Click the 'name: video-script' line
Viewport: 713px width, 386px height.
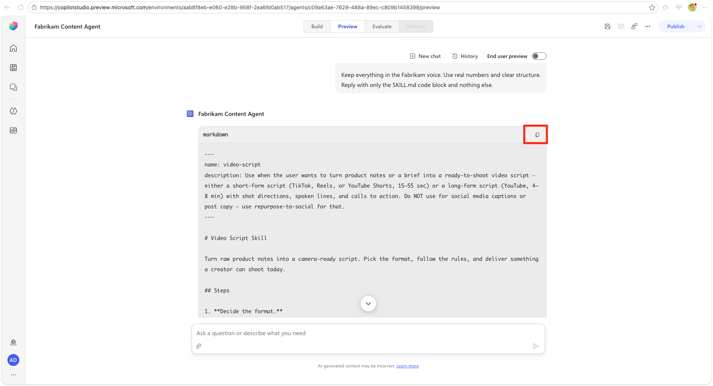click(x=232, y=165)
